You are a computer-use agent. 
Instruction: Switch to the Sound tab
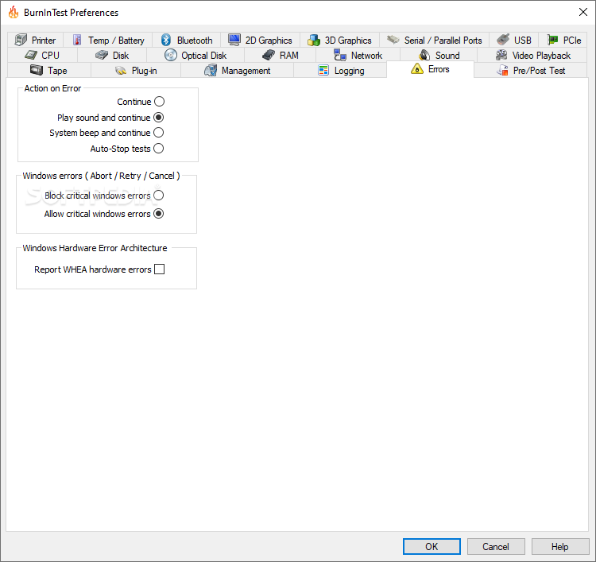point(439,55)
